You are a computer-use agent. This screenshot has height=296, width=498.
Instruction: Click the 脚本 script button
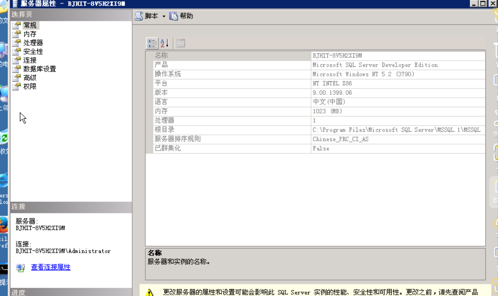point(147,16)
